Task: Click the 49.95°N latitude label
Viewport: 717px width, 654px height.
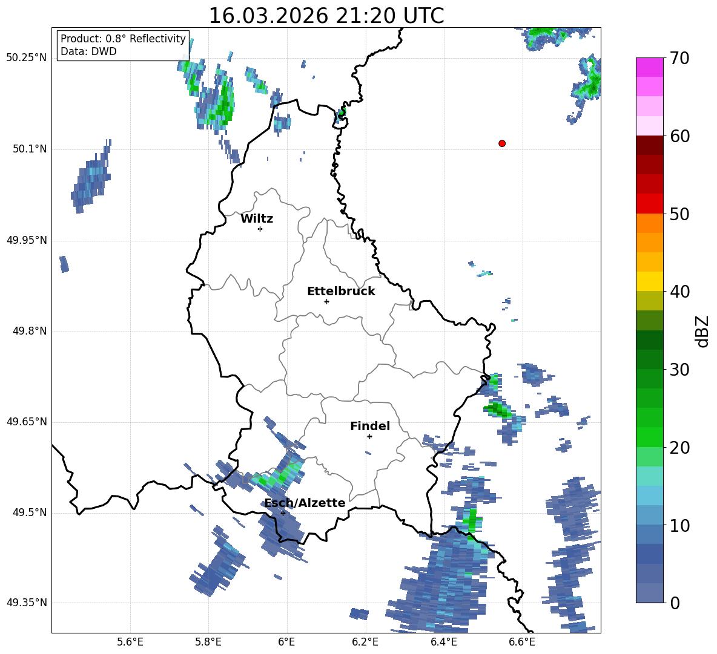Action: coord(27,240)
